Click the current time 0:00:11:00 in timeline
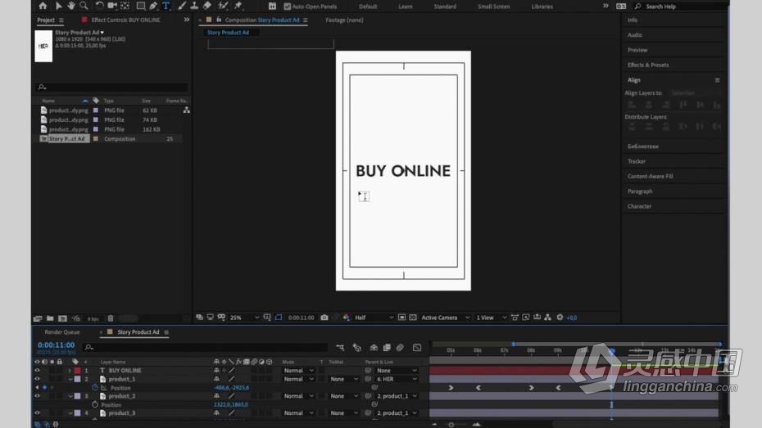Viewport: 762px width, 428px height. [x=57, y=345]
